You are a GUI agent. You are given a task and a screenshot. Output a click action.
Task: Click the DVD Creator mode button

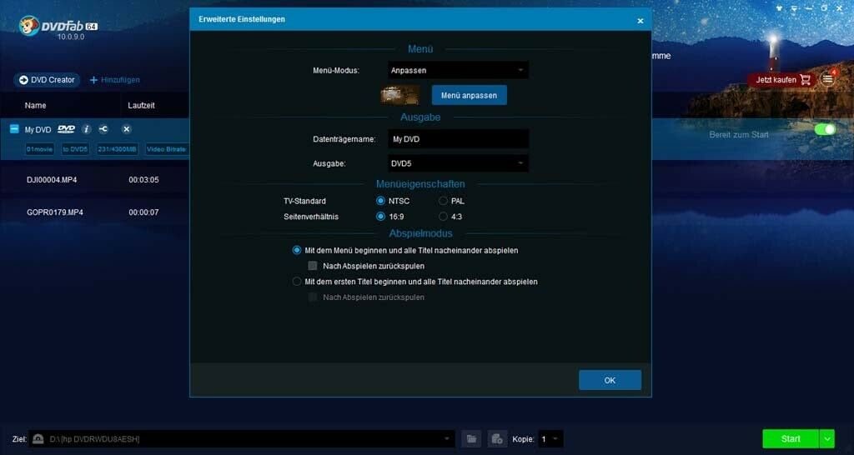tap(47, 80)
